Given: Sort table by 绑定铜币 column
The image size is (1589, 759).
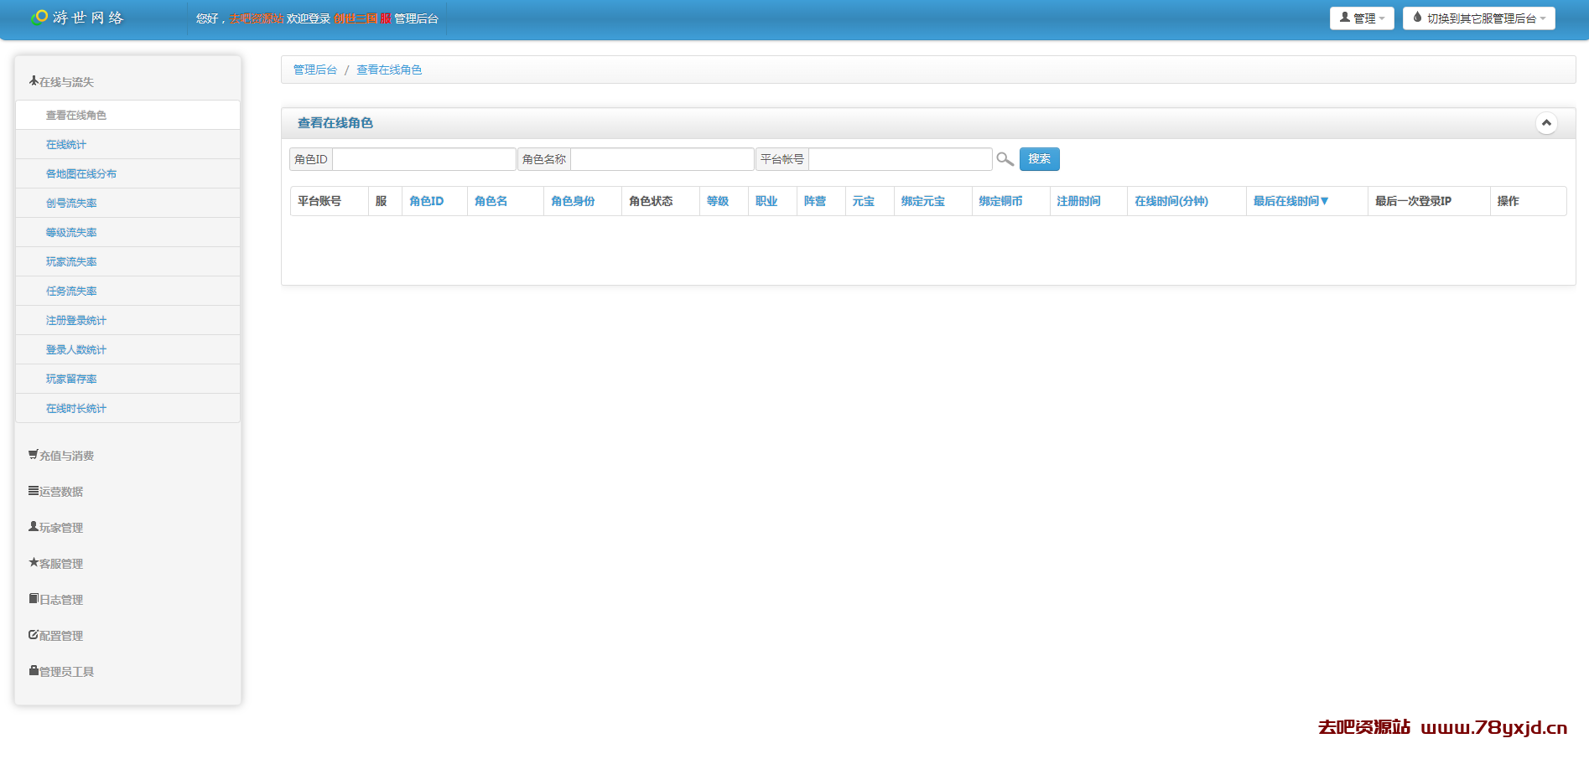Looking at the screenshot, I should coord(1000,201).
